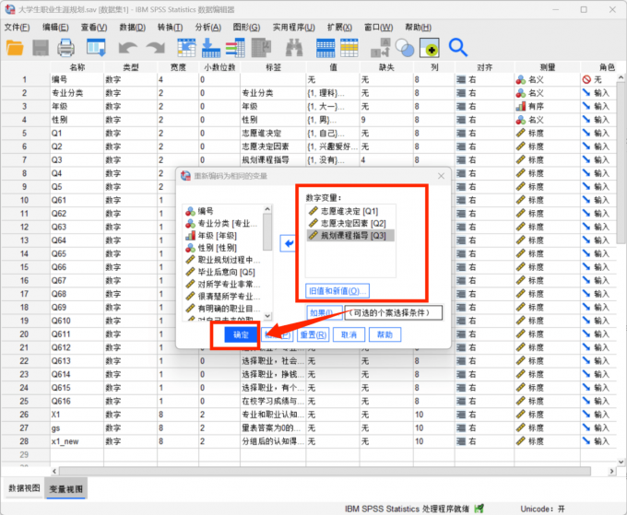Click the horizontal scrollbar below the variable grid

click(325, 471)
